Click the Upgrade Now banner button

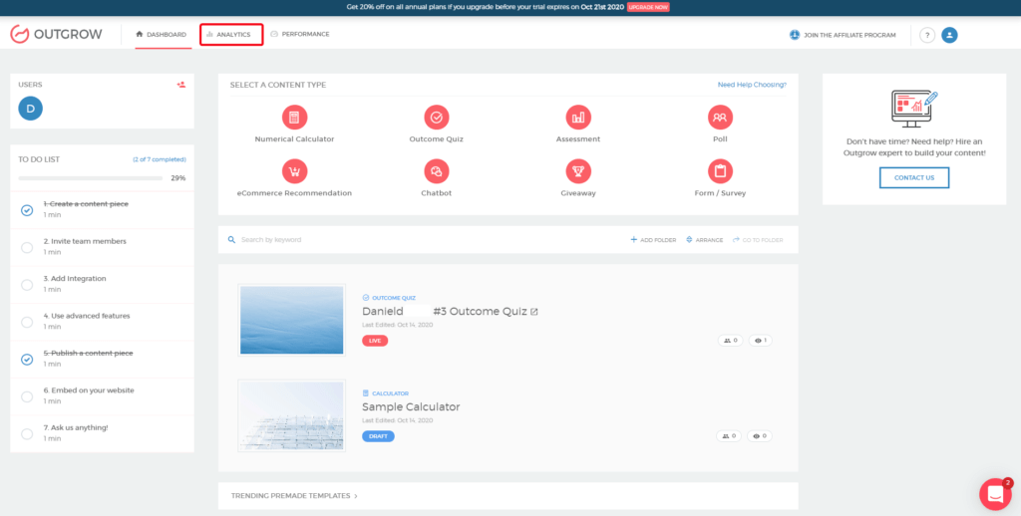coord(648,7)
